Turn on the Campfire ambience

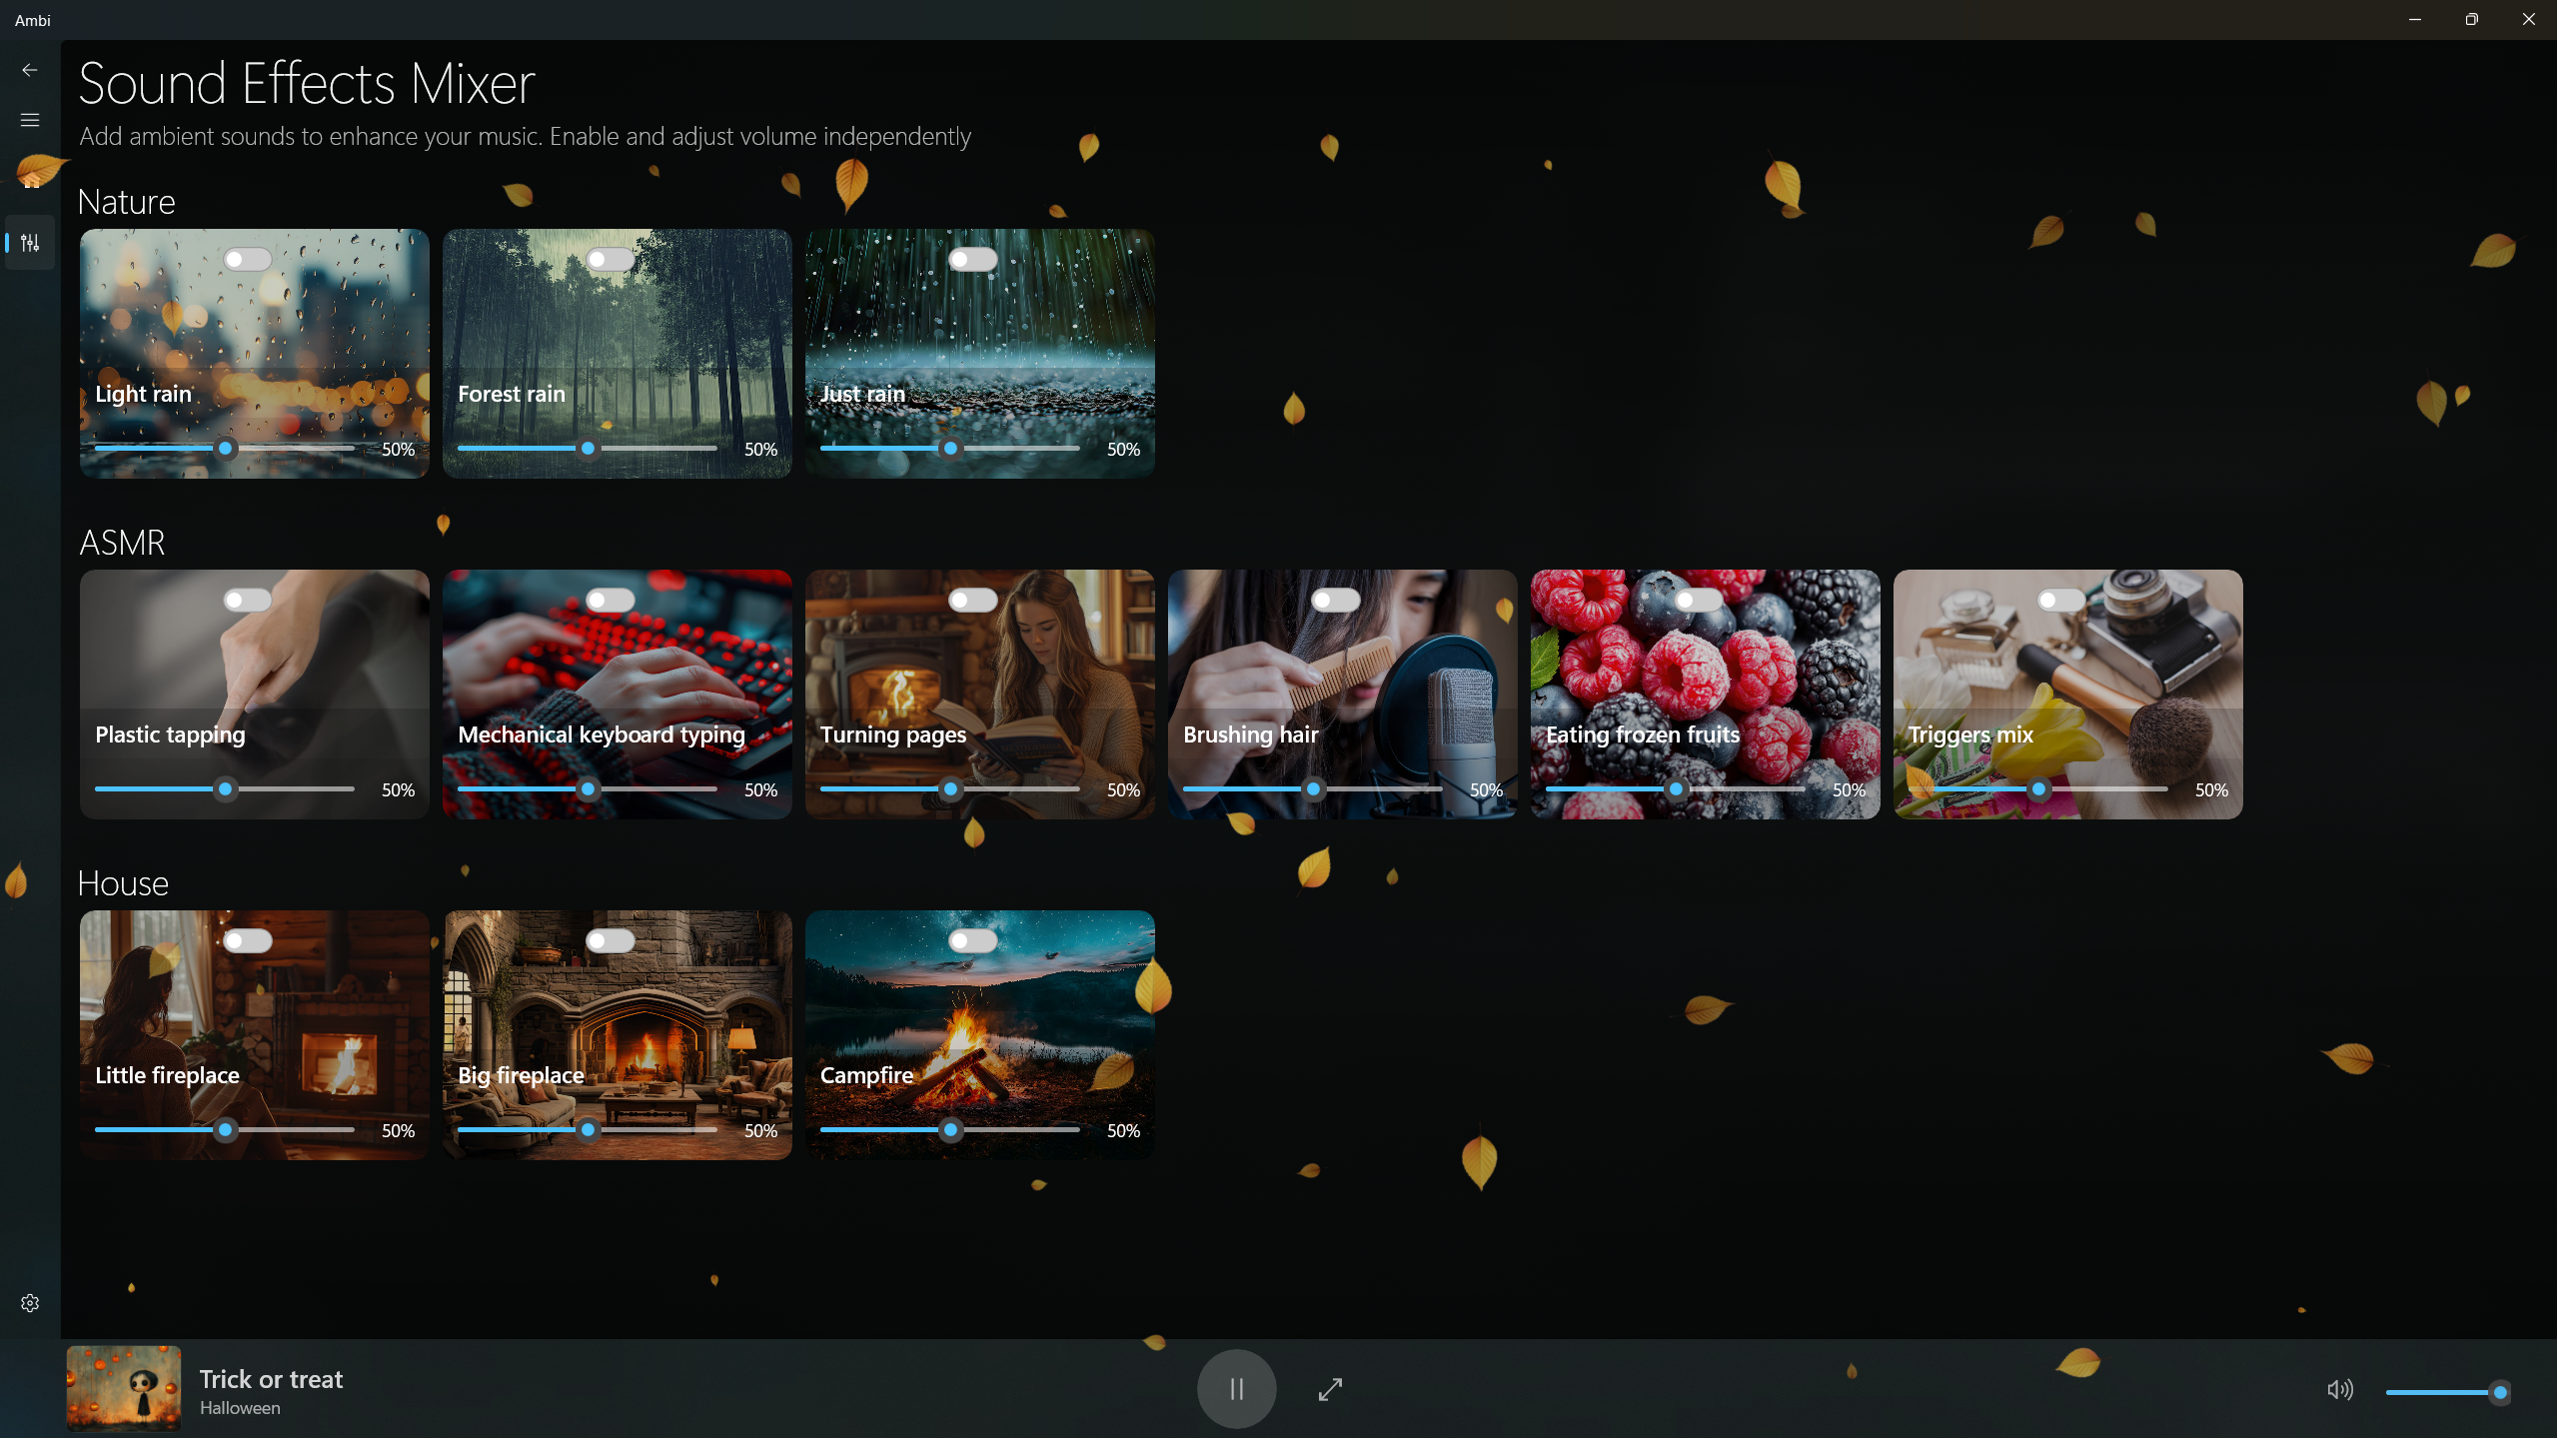tap(972, 940)
